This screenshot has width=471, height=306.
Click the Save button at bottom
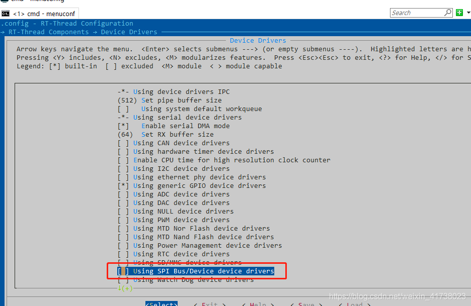point(306,303)
